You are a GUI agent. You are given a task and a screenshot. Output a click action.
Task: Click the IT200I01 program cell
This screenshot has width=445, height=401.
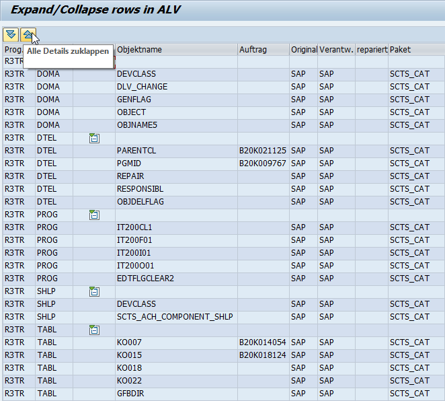click(x=176, y=253)
